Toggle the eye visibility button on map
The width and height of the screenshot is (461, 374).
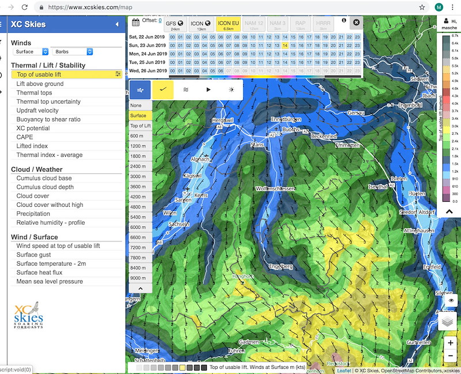(x=451, y=300)
